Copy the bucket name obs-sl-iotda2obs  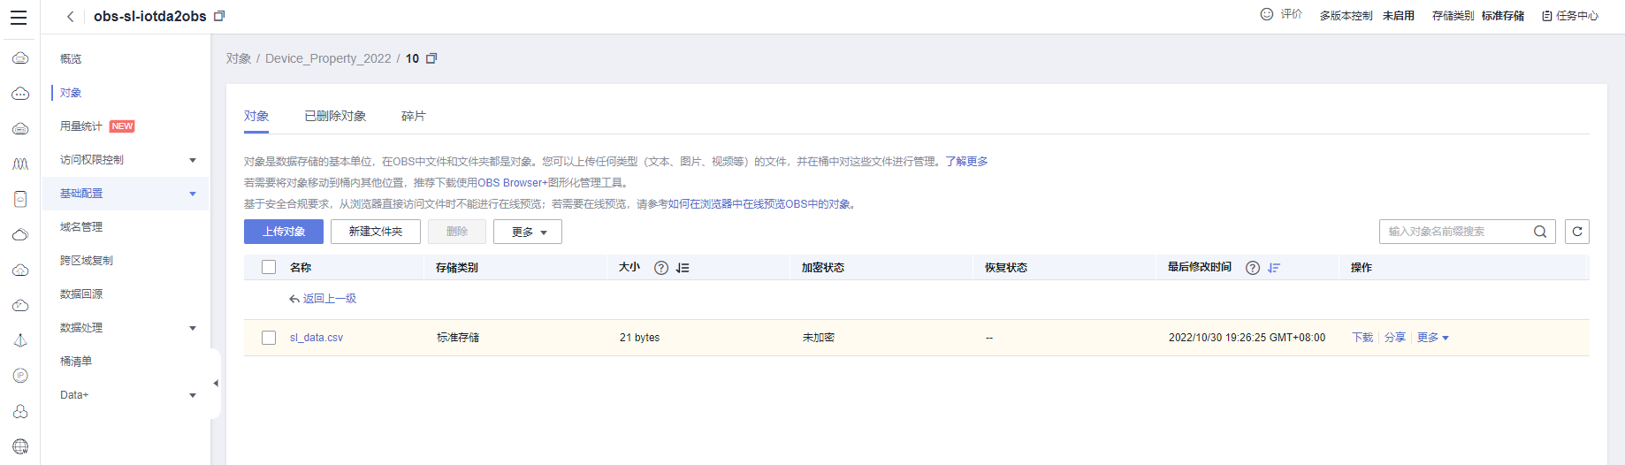pyautogui.click(x=219, y=16)
